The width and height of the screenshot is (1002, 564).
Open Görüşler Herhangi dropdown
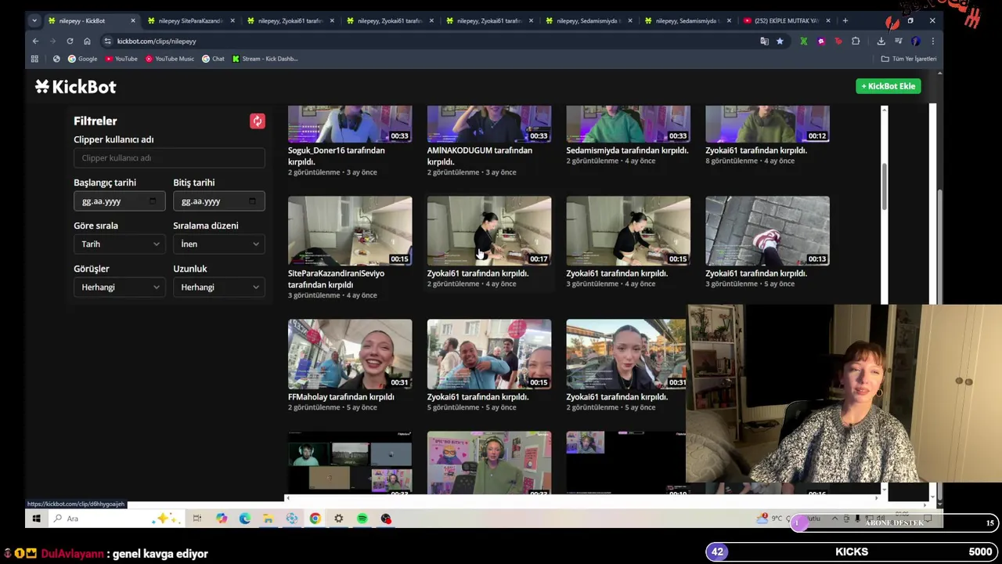click(x=119, y=287)
